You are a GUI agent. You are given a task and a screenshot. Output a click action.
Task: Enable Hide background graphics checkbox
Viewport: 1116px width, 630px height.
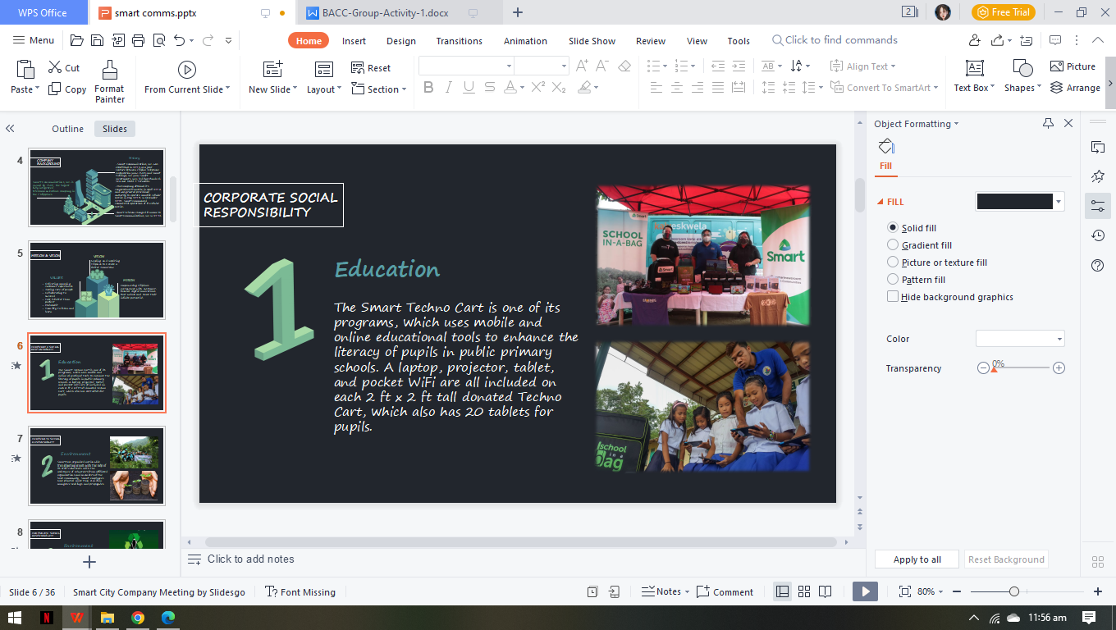click(x=893, y=296)
